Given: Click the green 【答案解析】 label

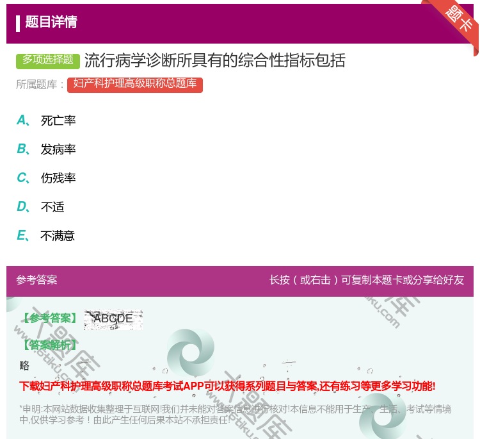Looking at the screenshot, I should click(50, 345).
